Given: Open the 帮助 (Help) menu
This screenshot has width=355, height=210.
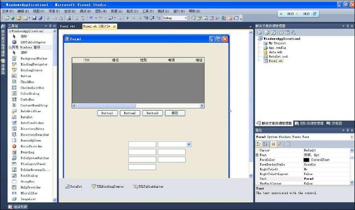Looking at the screenshot, I should (x=194, y=11).
